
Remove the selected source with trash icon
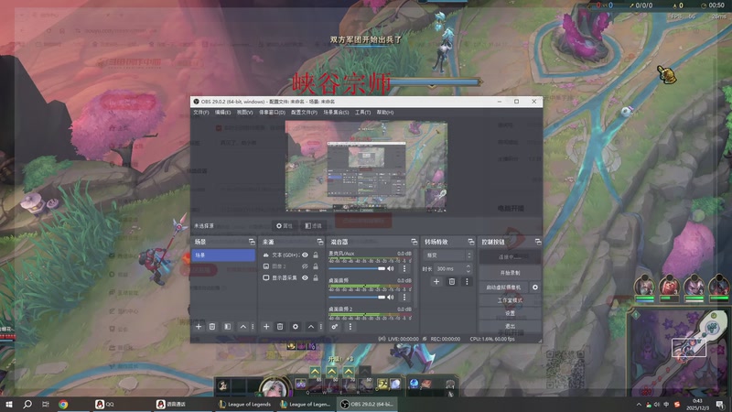(x=280, y=327)
